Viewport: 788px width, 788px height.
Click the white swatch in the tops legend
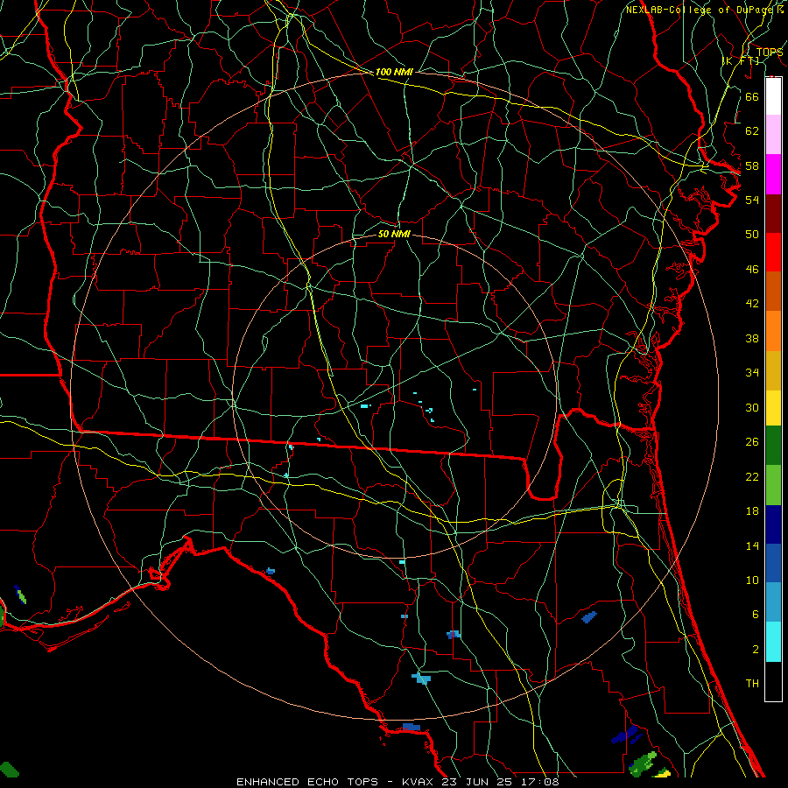tap(773, 96)
